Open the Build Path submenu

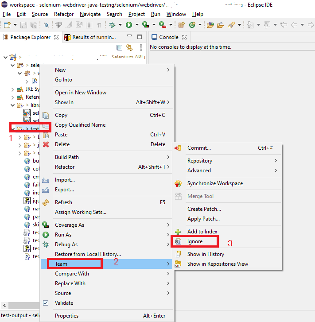[x=106, y=157]
